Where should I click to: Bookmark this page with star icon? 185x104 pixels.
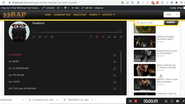[x=132, y=3]
